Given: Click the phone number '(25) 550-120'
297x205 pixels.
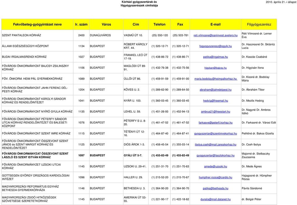Looking at the screenshot, I should coord(160,35).
